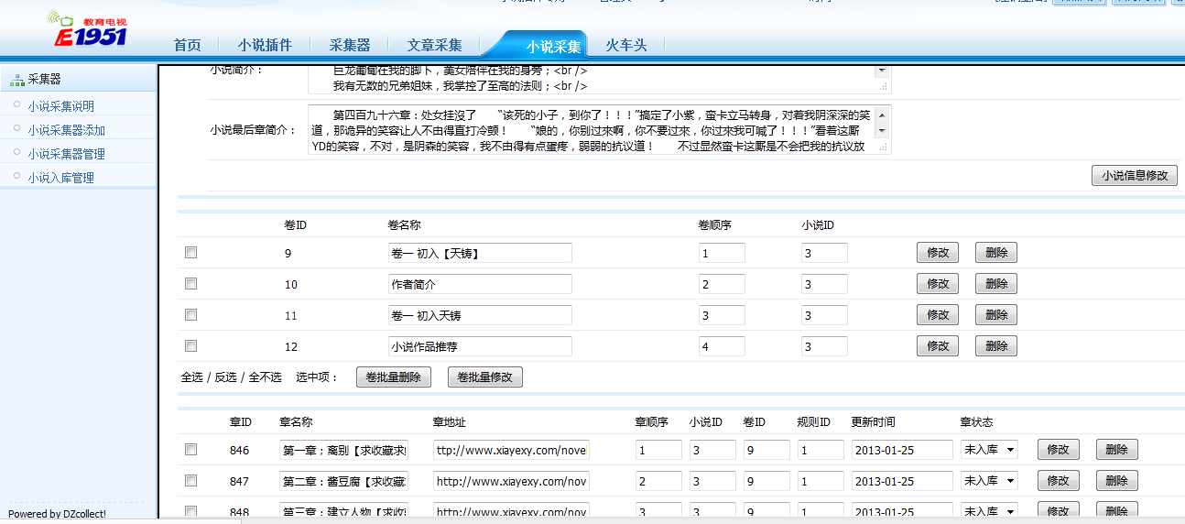
Task: Focus the 卷名称 field containing 卷一 初入天铸
Action: pos(480,315)
